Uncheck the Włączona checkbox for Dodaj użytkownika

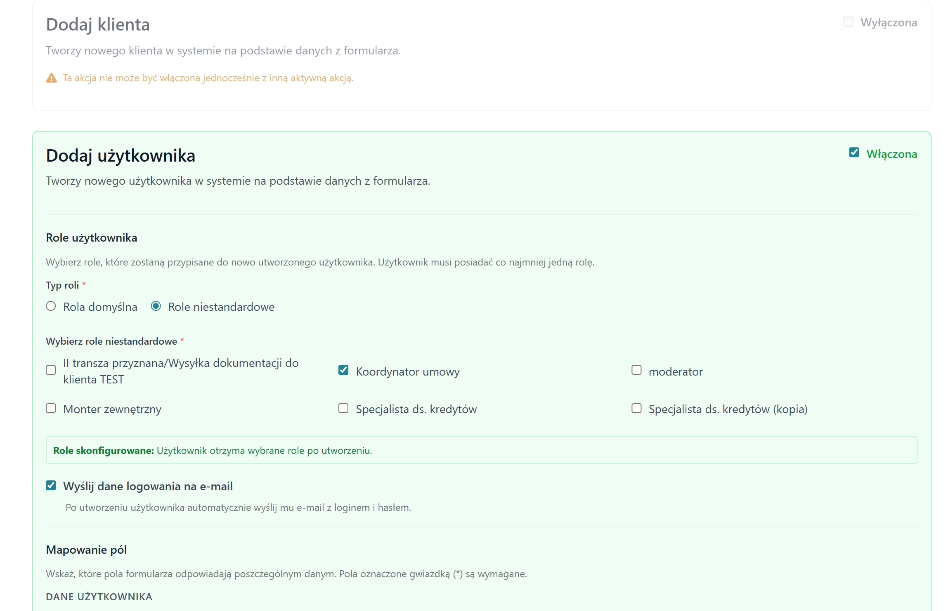[x=854, y=153]
